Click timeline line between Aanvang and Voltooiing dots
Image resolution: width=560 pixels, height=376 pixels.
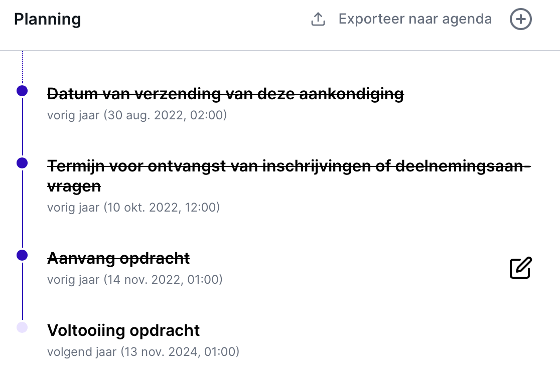click(23, 291)
